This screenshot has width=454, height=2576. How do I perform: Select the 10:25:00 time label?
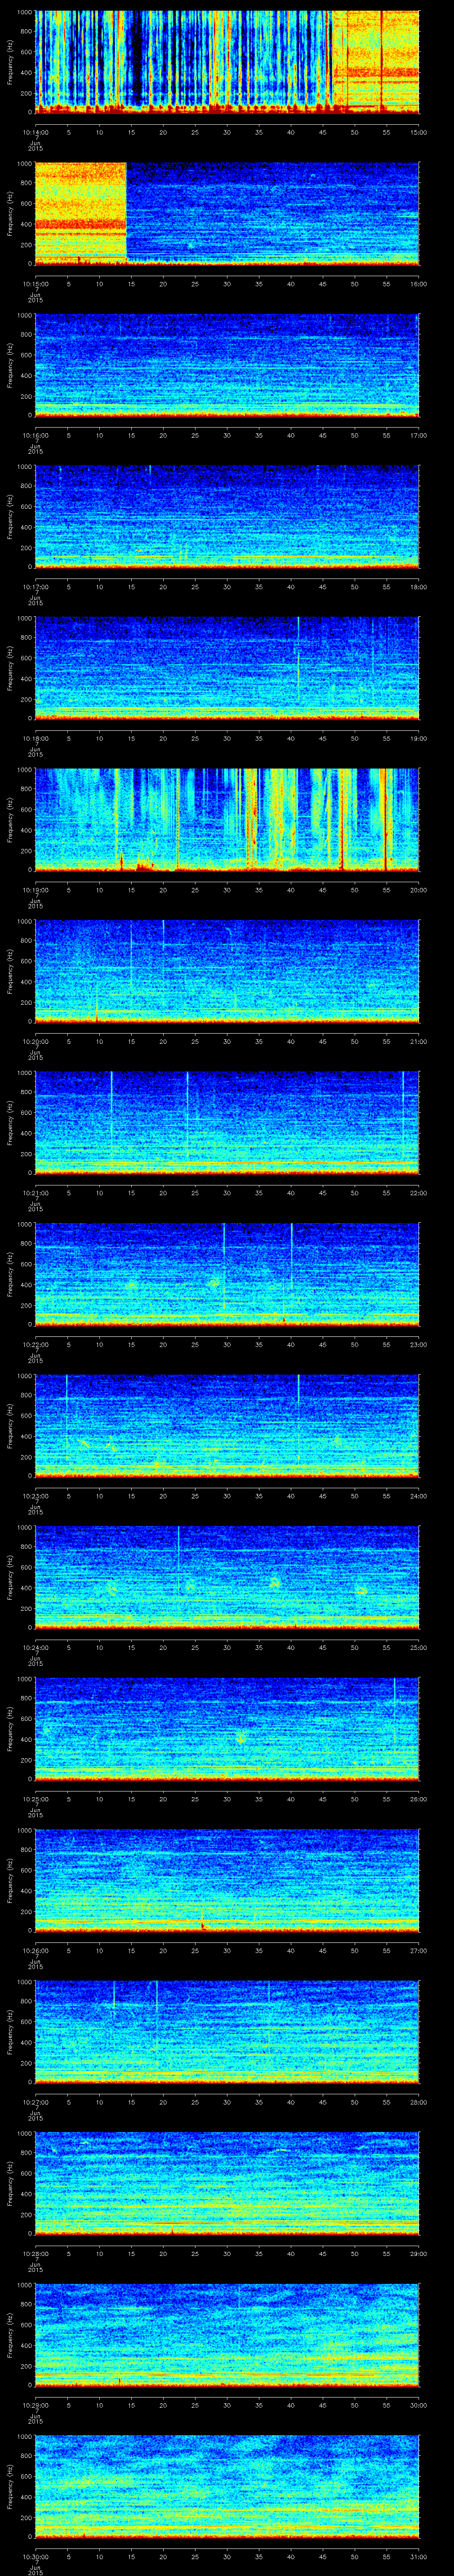point(36,1798)
